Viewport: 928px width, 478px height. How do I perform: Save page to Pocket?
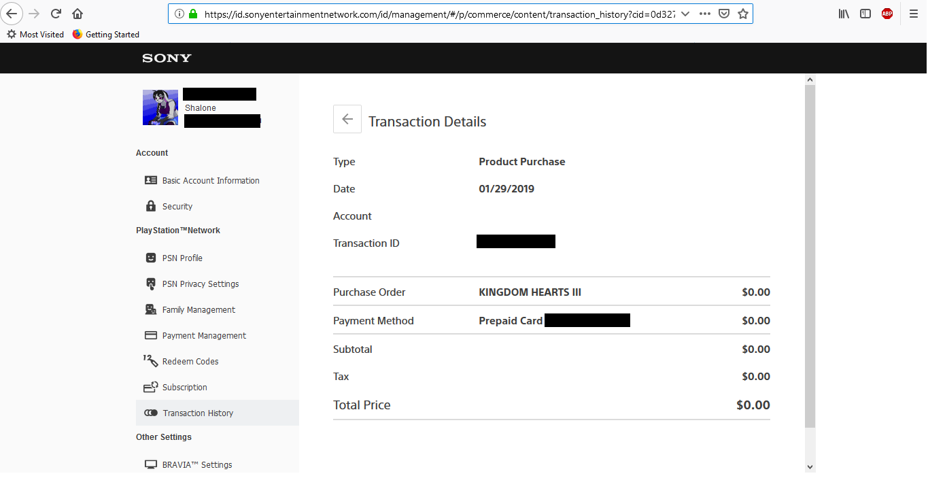coord(724,14)
